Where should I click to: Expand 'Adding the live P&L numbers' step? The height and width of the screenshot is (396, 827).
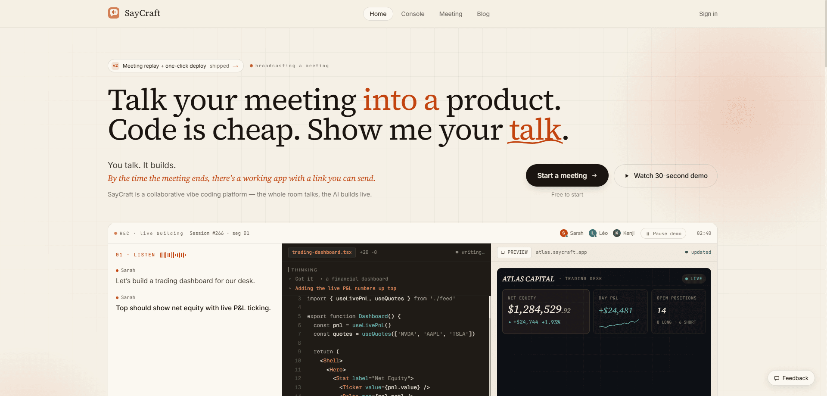point(342,289)
